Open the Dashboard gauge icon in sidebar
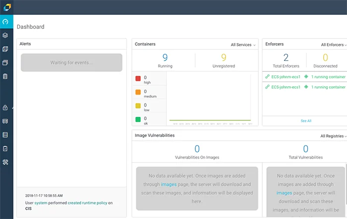The height and width of the screenshot is (219, 347). coord(5,22)
